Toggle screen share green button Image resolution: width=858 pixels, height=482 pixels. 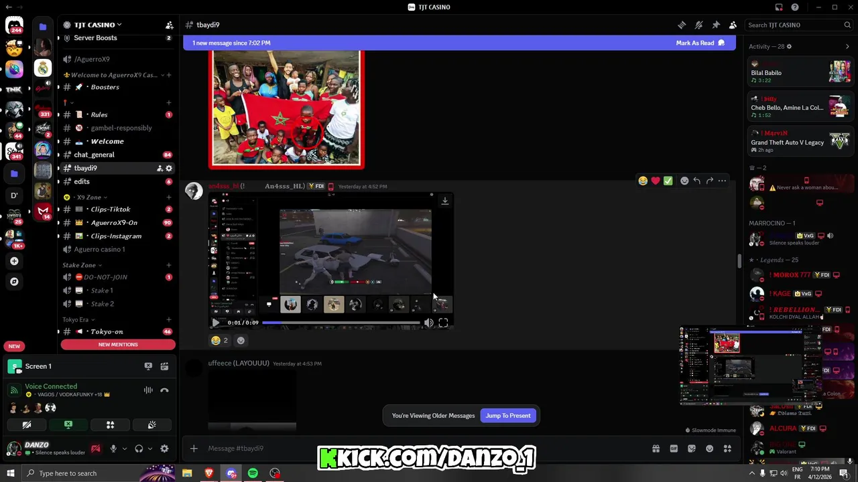tap(68, 424)
